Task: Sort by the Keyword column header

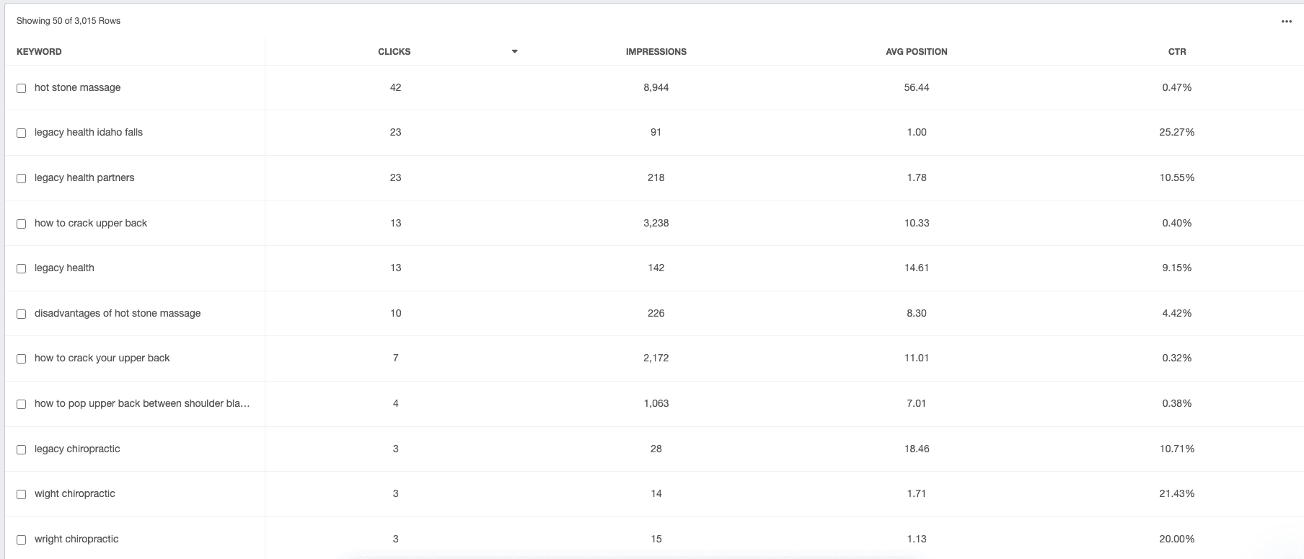Action: tap(39, 52)
